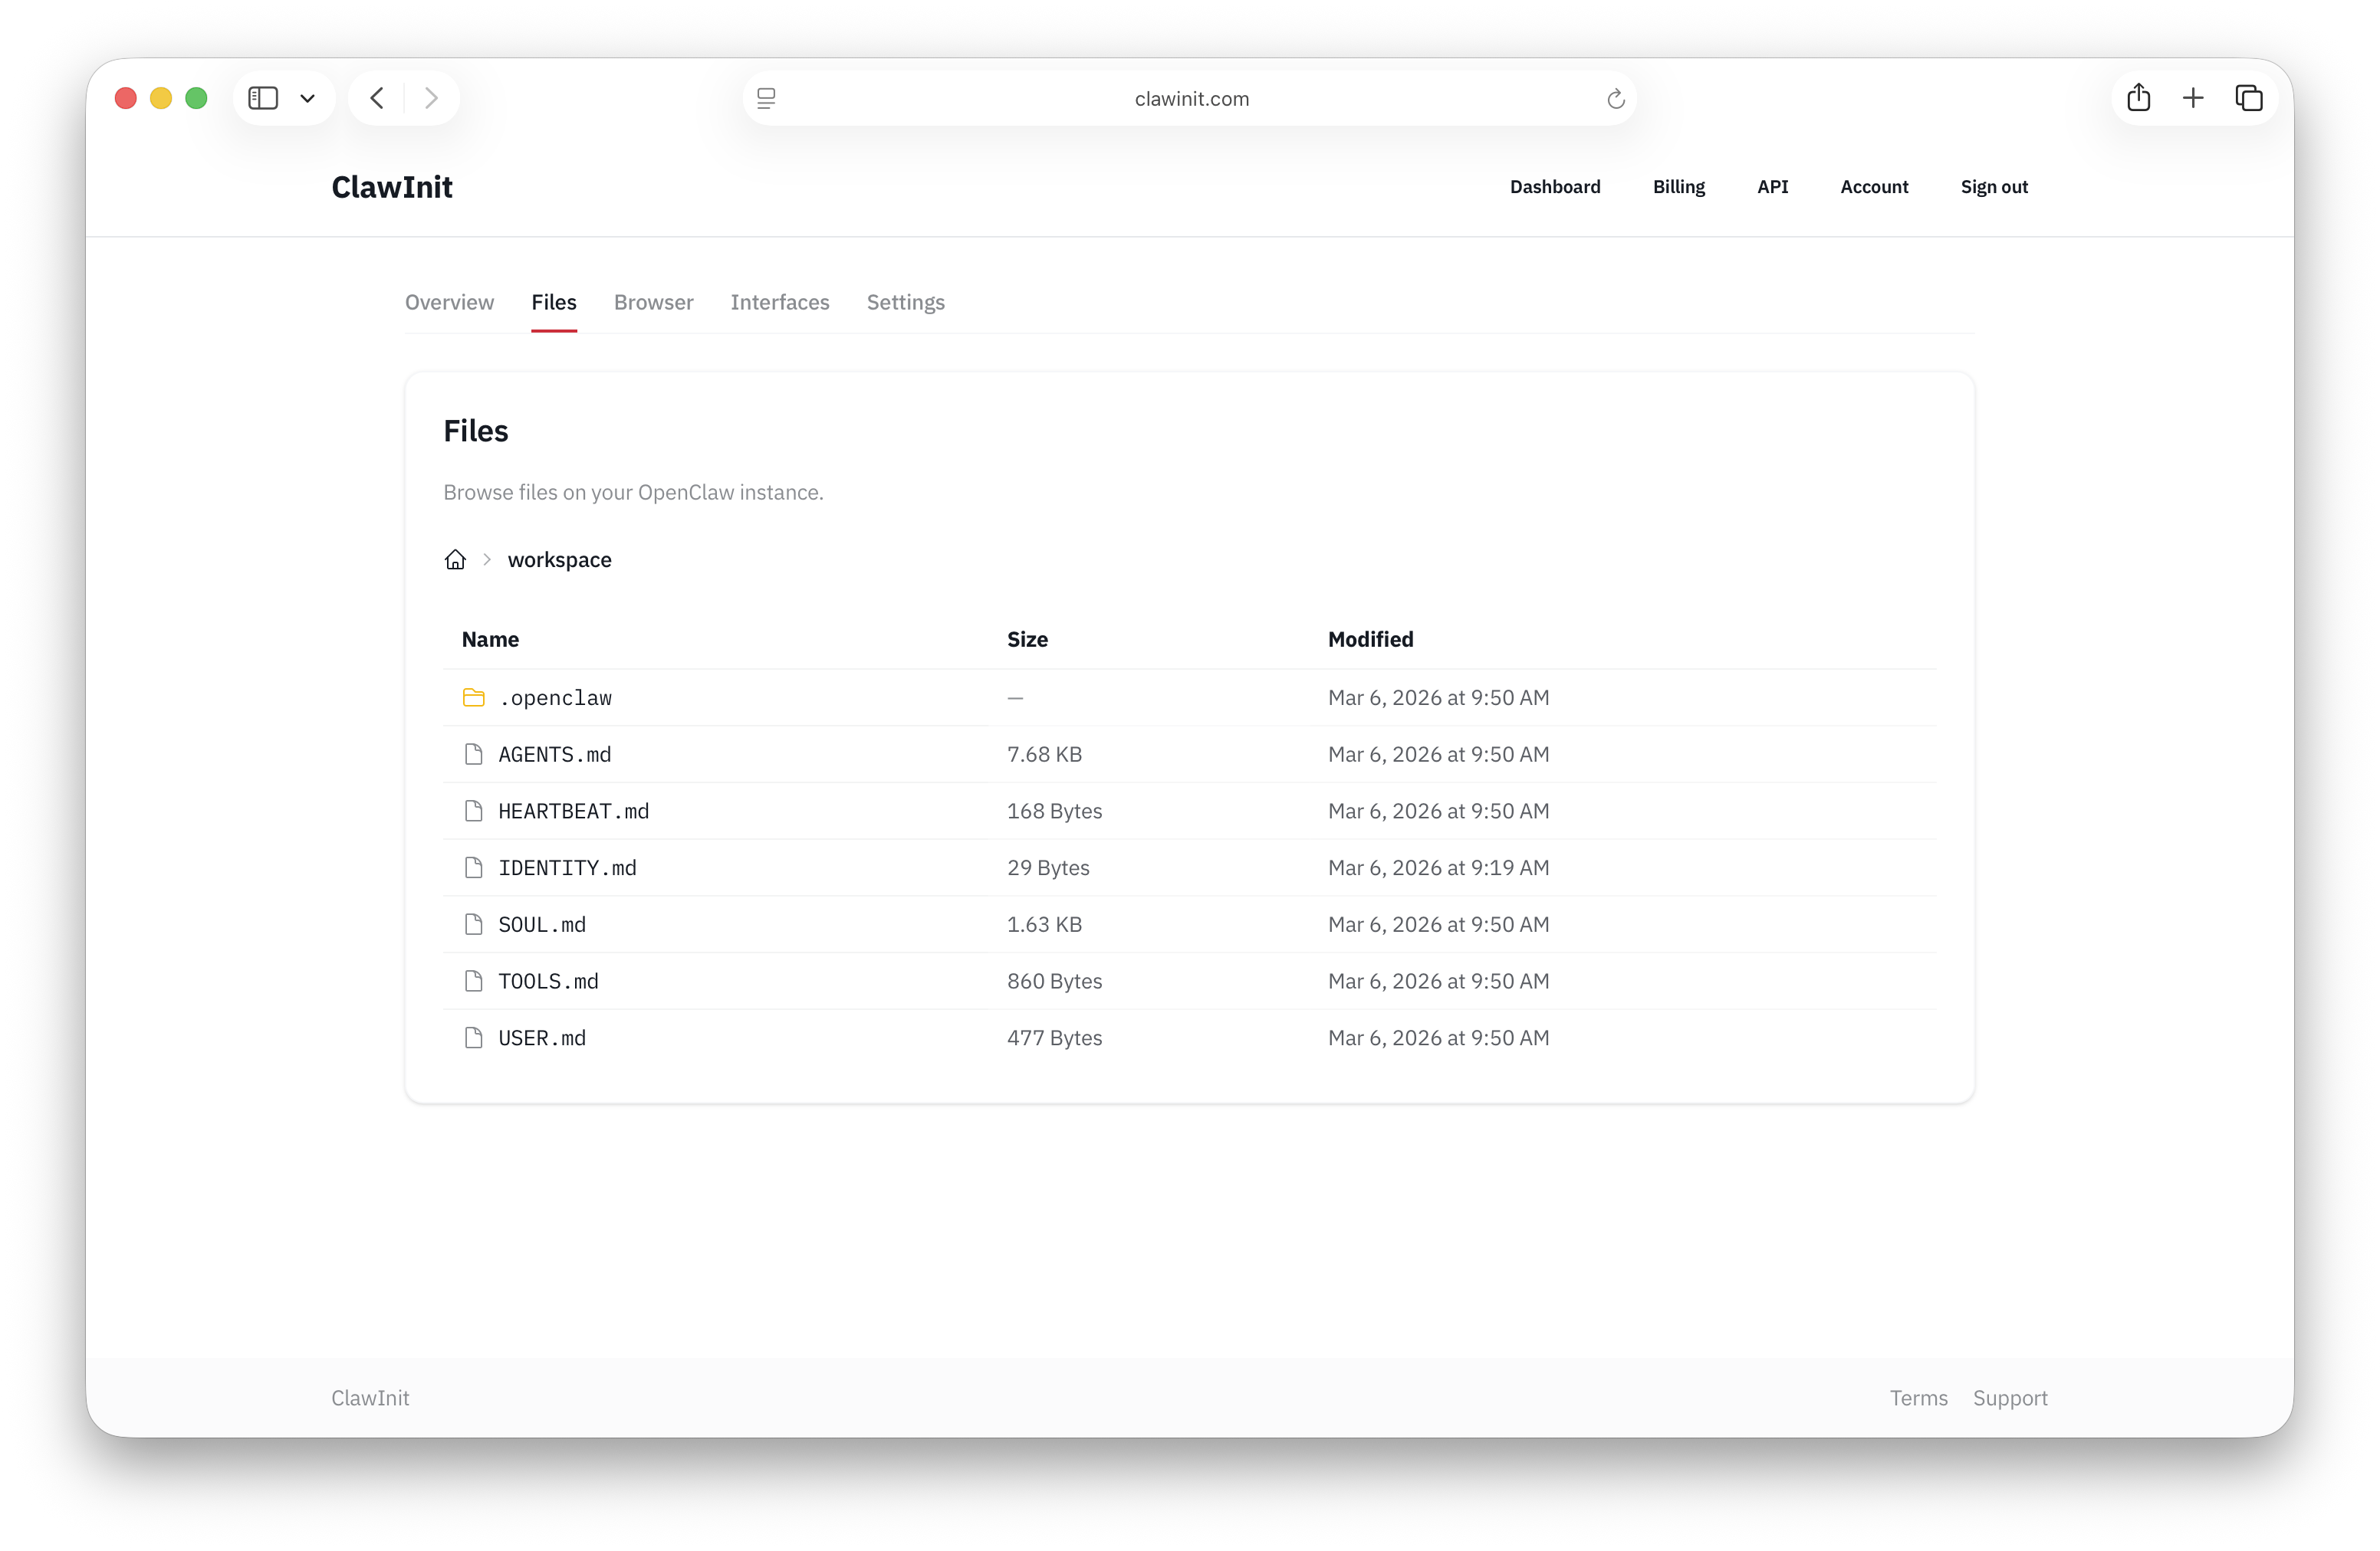Viewport: 2380px width, 1551px height.
Task: Open a new tab with the plus icon
Action: [2194, 97]
